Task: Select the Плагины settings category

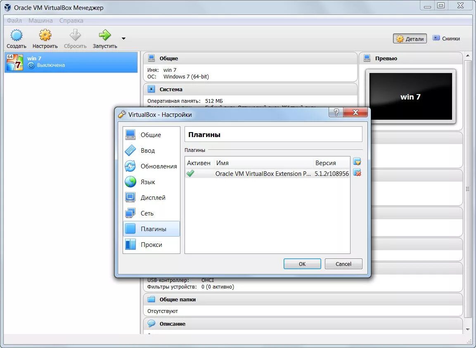Action: coord(152,229)
